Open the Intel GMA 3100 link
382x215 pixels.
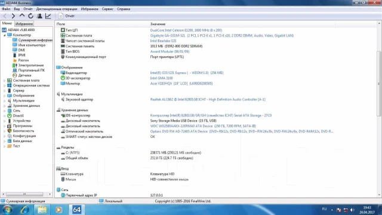(x=161, y=78)
